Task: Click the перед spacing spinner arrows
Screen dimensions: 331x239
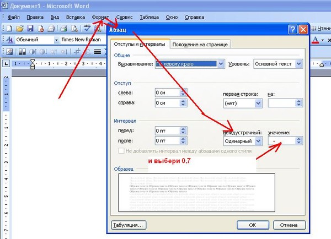Action: point(183,131)
